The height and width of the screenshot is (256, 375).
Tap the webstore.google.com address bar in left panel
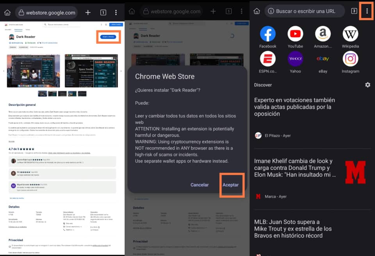click(x=46, y=13)
